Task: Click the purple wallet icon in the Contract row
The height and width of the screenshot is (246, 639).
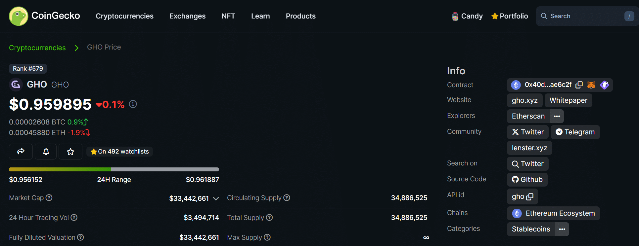Action: (604, 85)
